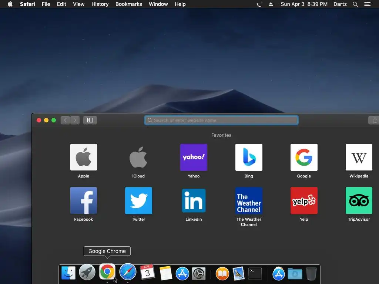The width and height of the screenshot is (379, 284).
Task: Click the Safari forward arrow button
Action: click(x=75, y=120)
